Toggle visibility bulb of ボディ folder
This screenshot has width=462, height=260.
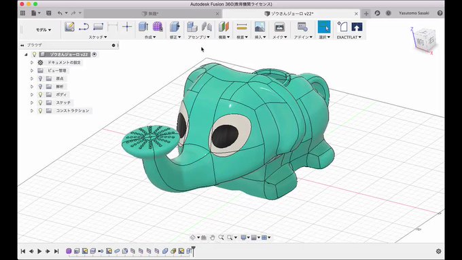(40, 94)
